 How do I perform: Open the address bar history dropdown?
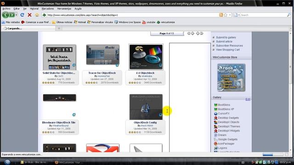click(230, 15)
